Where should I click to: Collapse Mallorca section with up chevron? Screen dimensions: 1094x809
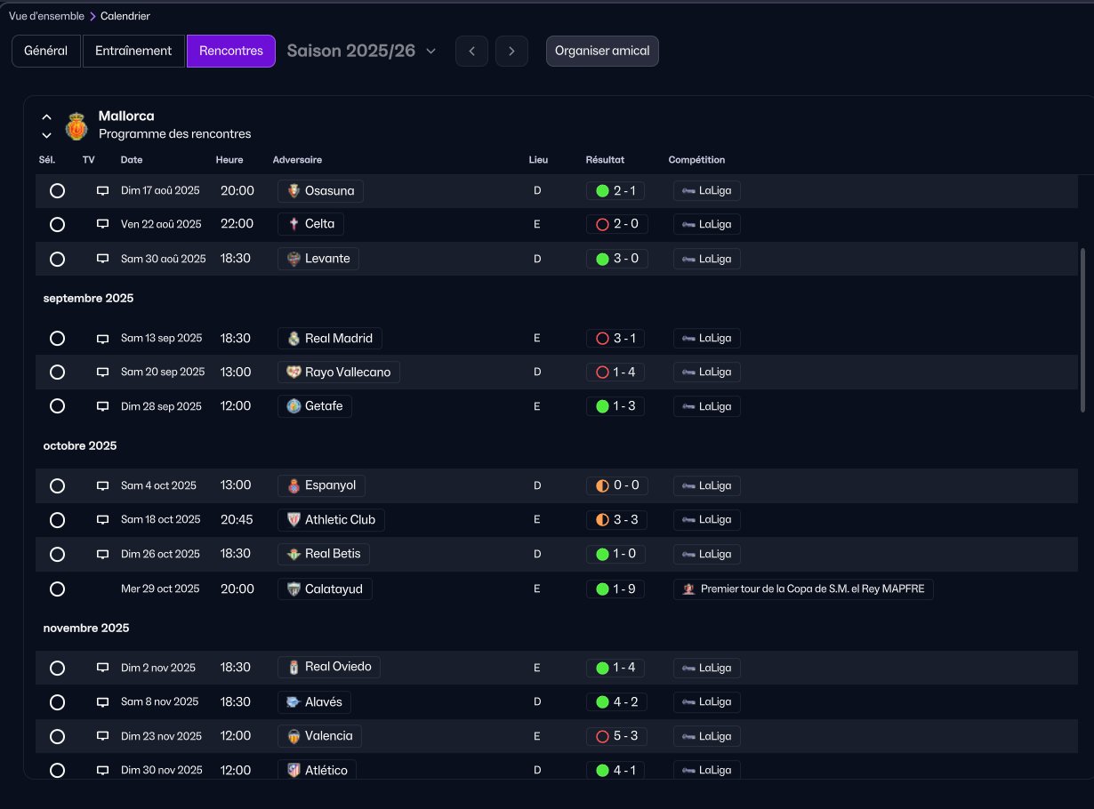pos(47,117)
